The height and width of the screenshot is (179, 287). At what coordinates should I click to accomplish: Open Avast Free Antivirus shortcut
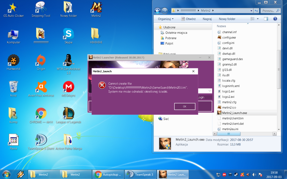coord(41,89)
